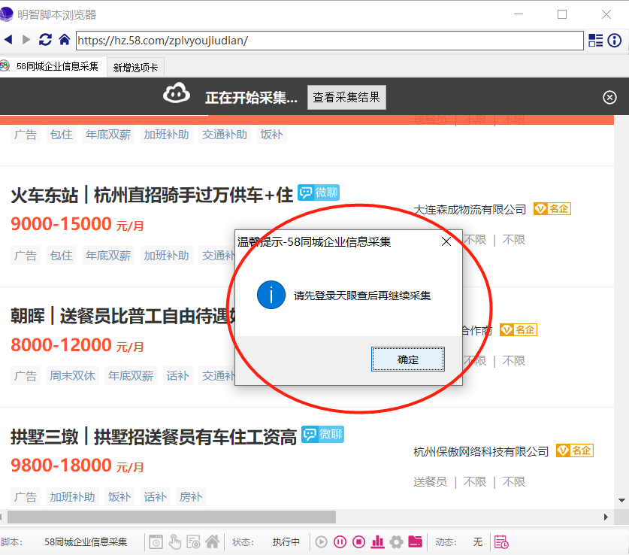
Task: Close the 温馨提示 dialog with its X
Action: coord(446,241)
